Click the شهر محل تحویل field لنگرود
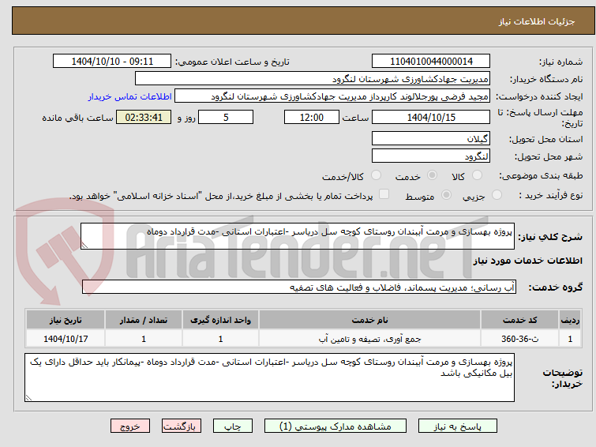 tap(431, 156)
